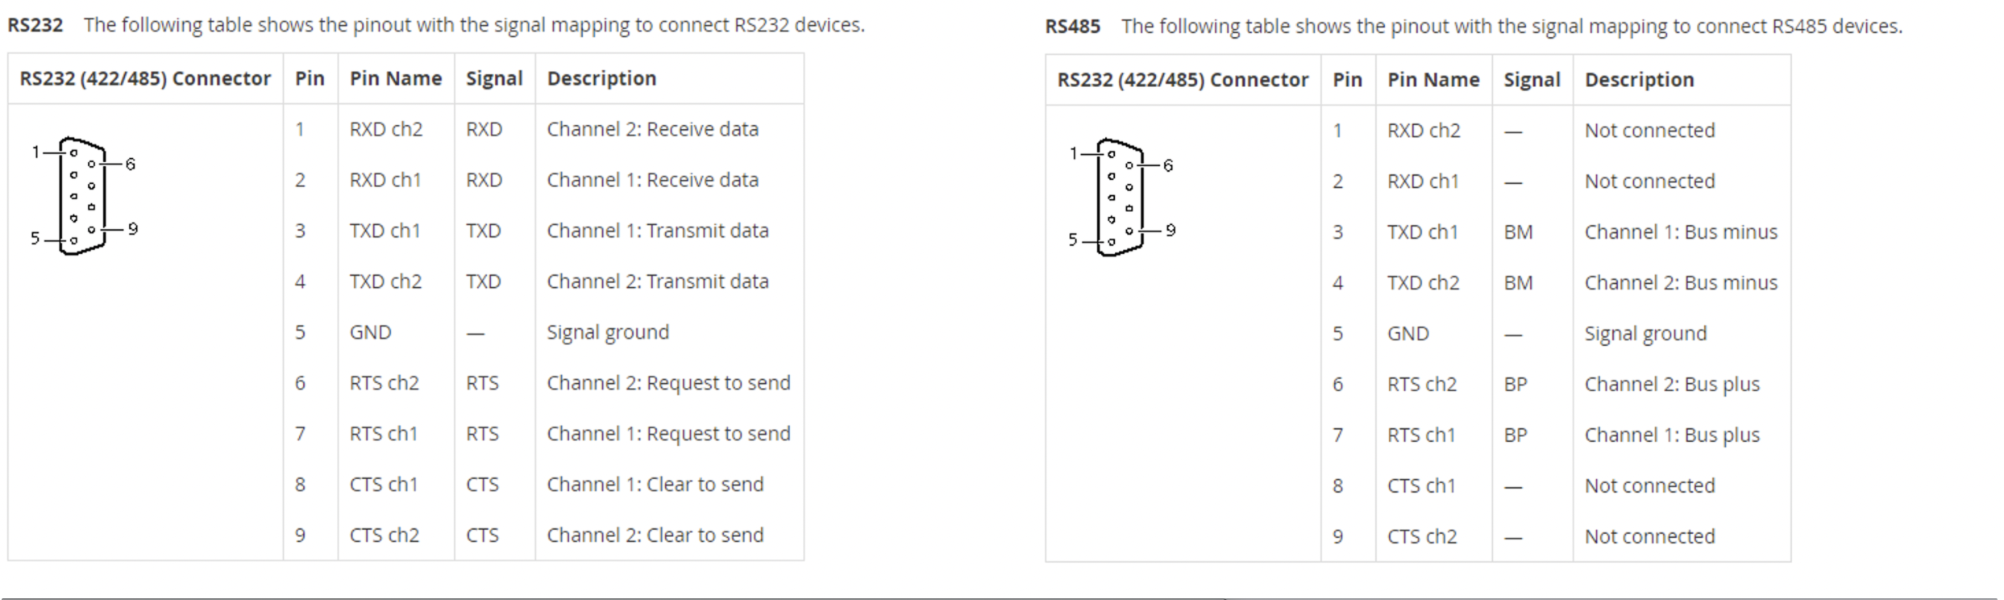The image size is (2004, 600).
Task: Click Signal ground cell in RS485 table
Action: pyautogui.click(x=1645, y=334)
